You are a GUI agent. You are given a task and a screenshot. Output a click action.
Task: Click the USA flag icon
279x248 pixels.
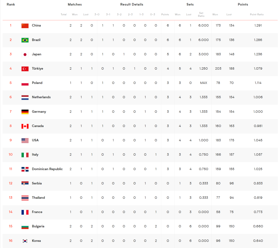[25, 140]
